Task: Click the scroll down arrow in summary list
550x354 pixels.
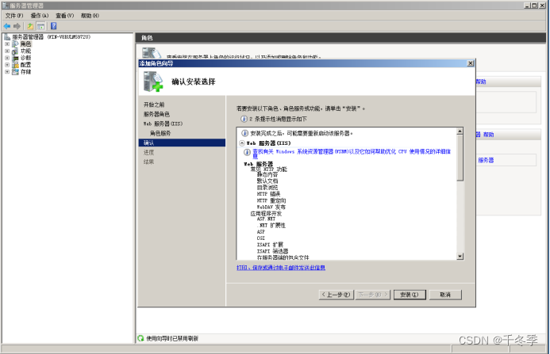Action: pos(460,257)
